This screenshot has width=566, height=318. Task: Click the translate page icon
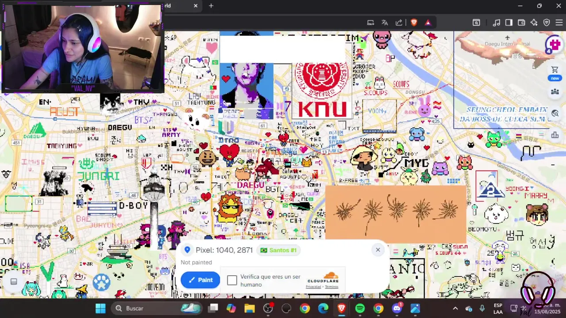coord(385,23)
